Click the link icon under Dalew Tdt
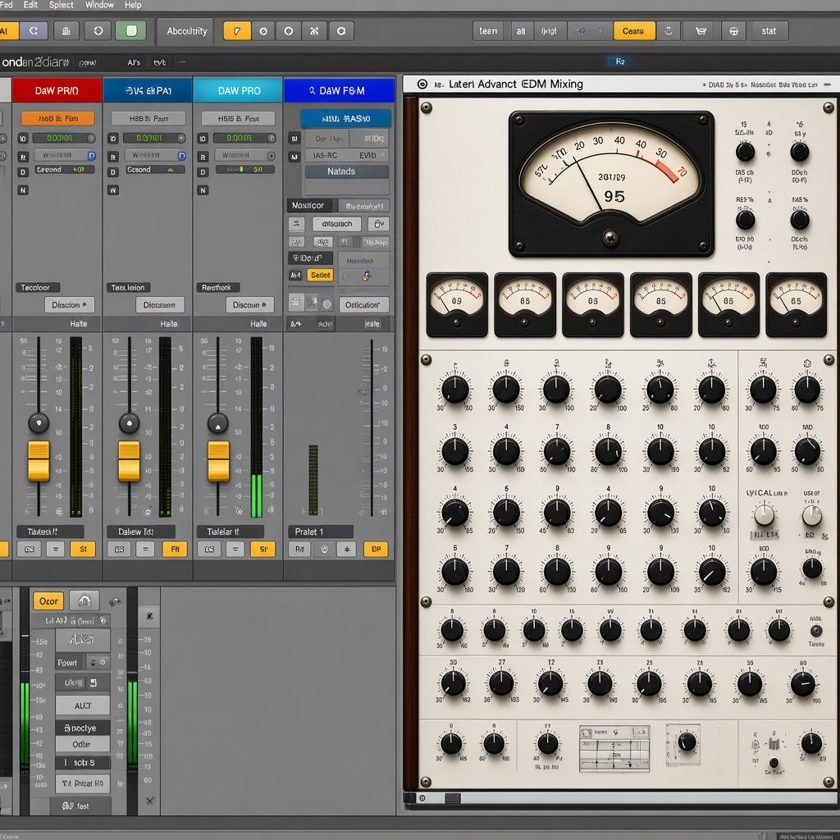 [119, 549]
